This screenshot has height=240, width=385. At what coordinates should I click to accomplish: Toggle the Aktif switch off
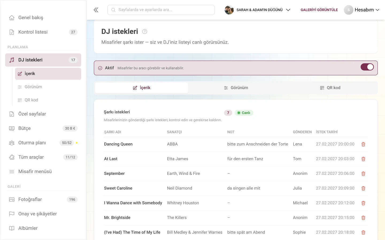[367, 67]
